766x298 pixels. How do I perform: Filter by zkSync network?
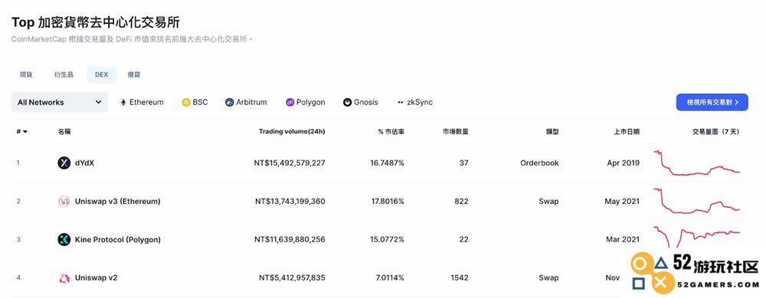[414, 102]
